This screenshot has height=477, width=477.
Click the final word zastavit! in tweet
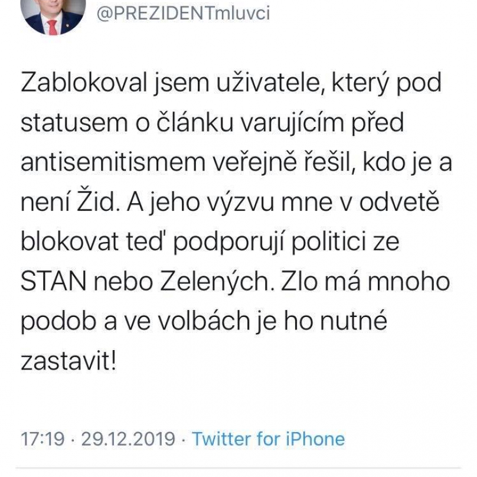pos(68,361)
